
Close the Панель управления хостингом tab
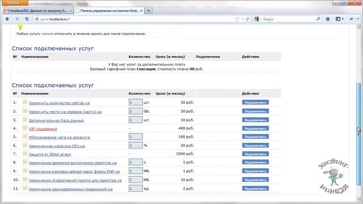(x=141, y=11)
